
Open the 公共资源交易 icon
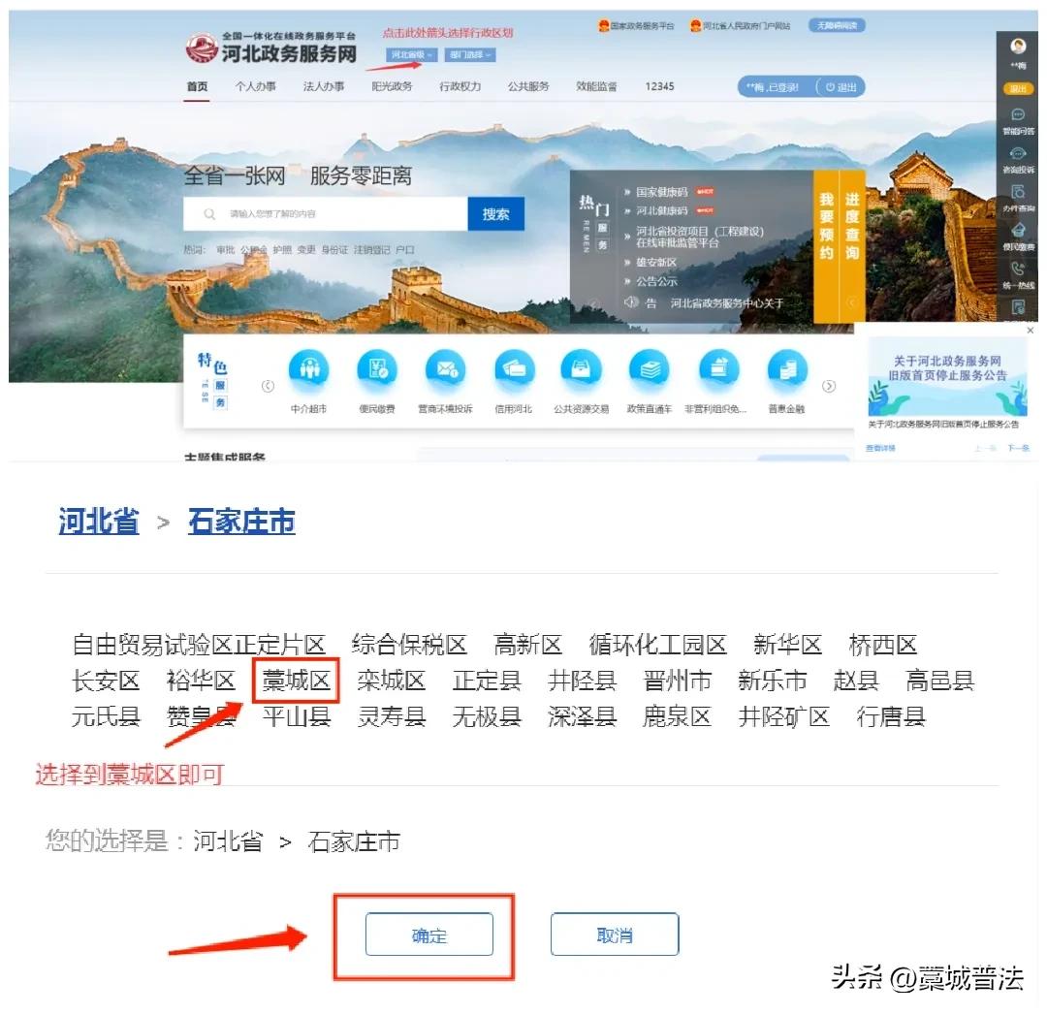(x=582, y=369)
